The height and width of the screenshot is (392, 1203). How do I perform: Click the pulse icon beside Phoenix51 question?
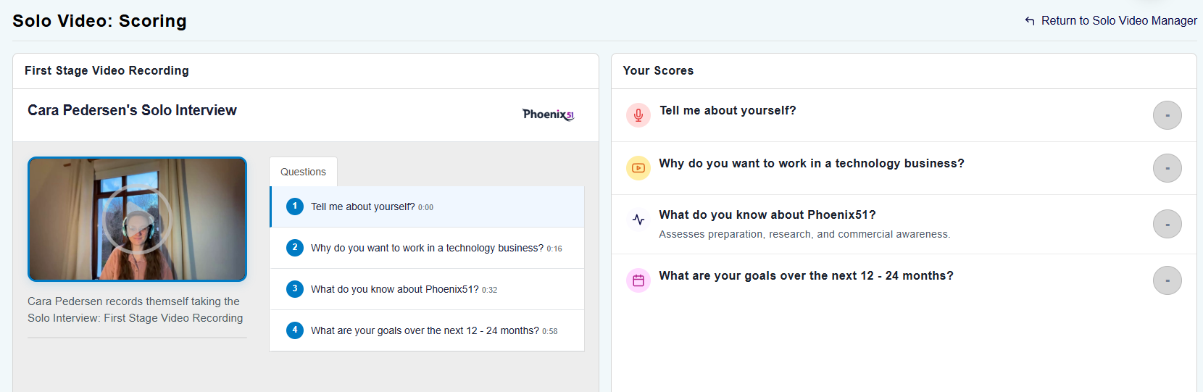click(638, 220)
